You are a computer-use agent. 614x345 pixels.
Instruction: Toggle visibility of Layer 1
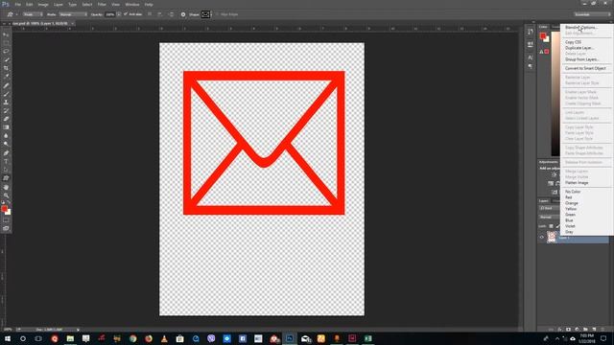point(542,237)
